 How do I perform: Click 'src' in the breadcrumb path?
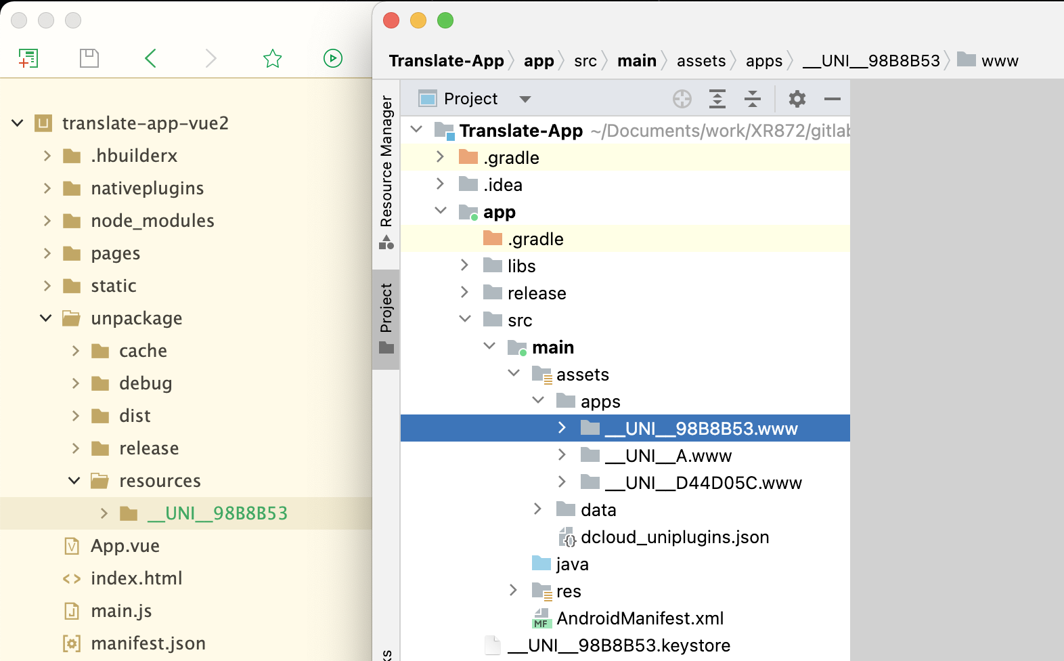pyautogui.click(x=585, y=61)
